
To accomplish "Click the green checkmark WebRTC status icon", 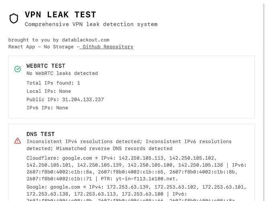I will tap(18, 69).
